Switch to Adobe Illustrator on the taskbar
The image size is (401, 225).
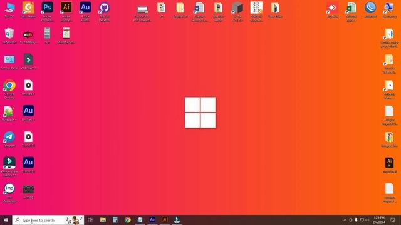click(x=165, y=220)
